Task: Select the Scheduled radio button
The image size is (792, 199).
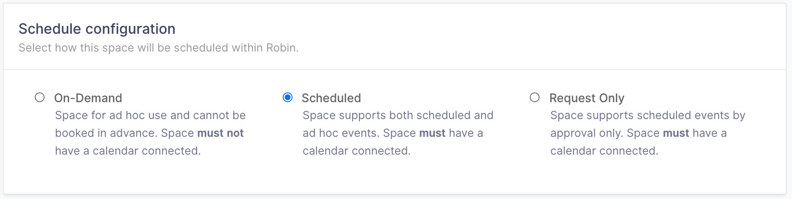Action: (288, 97)
